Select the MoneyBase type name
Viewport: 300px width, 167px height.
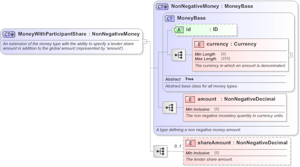(191, 18)
